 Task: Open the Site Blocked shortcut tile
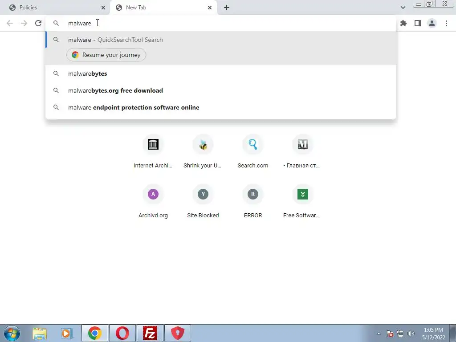point(203,201)
